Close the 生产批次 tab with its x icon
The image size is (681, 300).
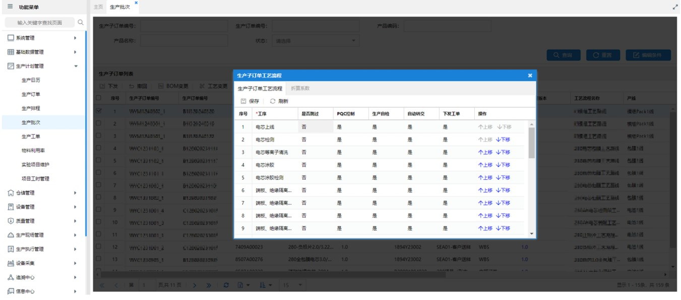tap(136, 3)
